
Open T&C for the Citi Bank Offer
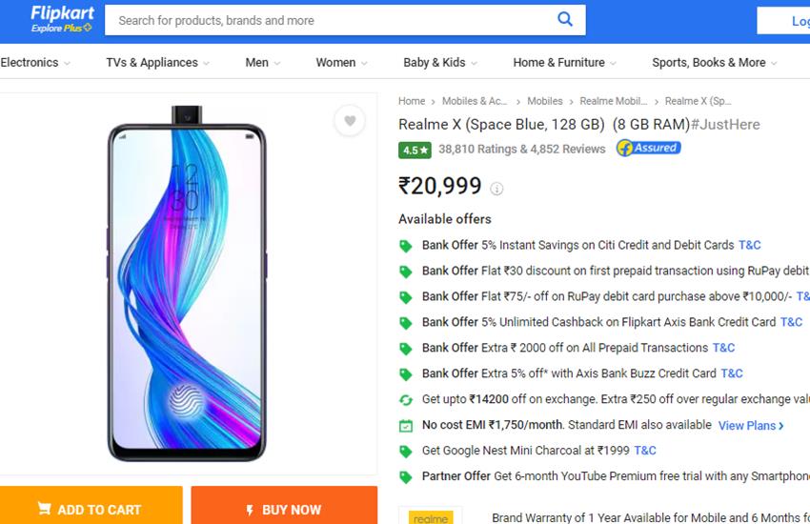coord(749,245)
